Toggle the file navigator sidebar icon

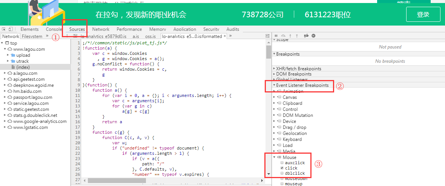click(x=75, y=36)
